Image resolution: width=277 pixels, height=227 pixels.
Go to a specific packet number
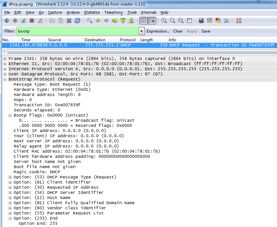click(x=115, y=21)
